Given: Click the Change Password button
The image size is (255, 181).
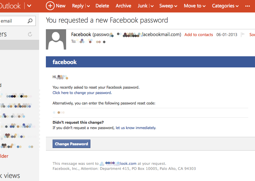Looking at the screenshot, I should coord(72,144).
